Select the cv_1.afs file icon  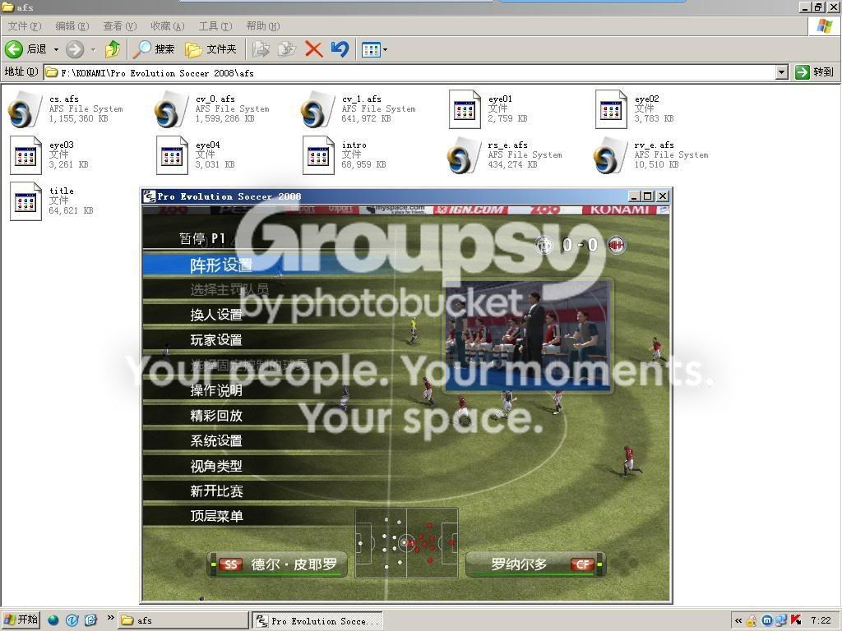(317, 109)
